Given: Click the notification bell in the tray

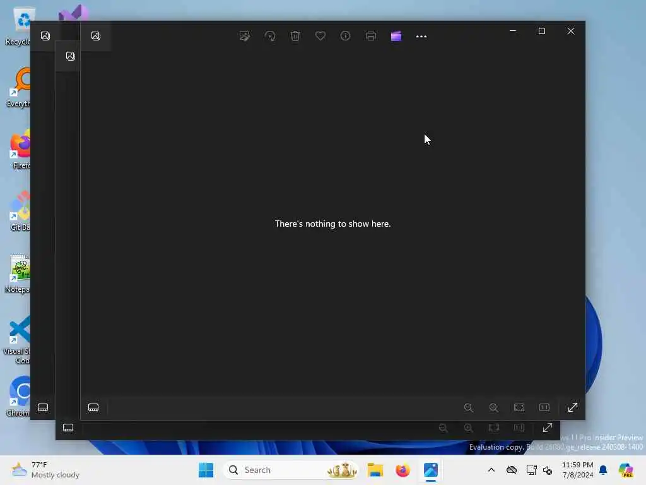Looking at the screenshot, I should click(603, 470).
